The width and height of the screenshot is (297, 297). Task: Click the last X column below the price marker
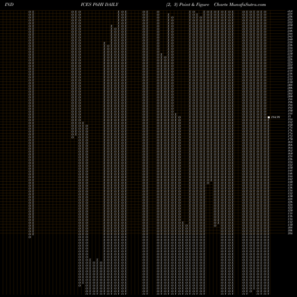(x=268, y=206)
